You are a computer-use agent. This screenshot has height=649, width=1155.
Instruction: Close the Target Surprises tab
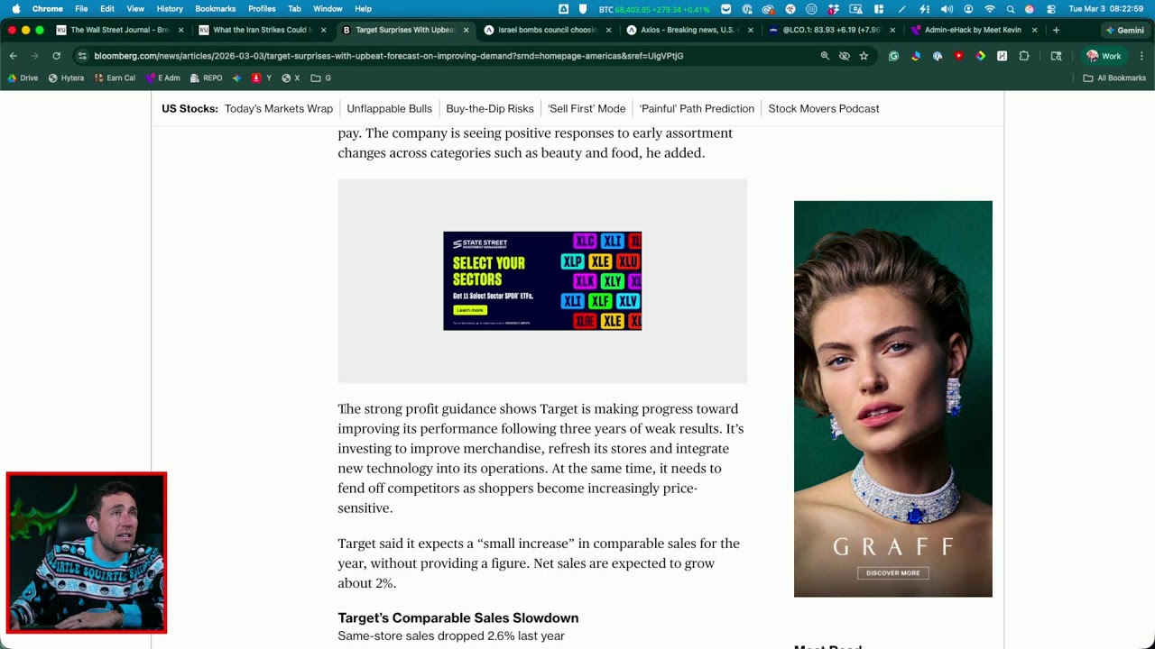[466, 30]
